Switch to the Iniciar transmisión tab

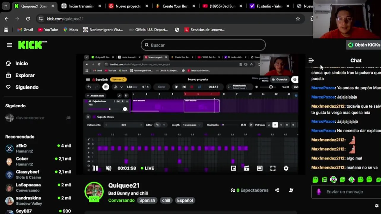tap(82, 6)
